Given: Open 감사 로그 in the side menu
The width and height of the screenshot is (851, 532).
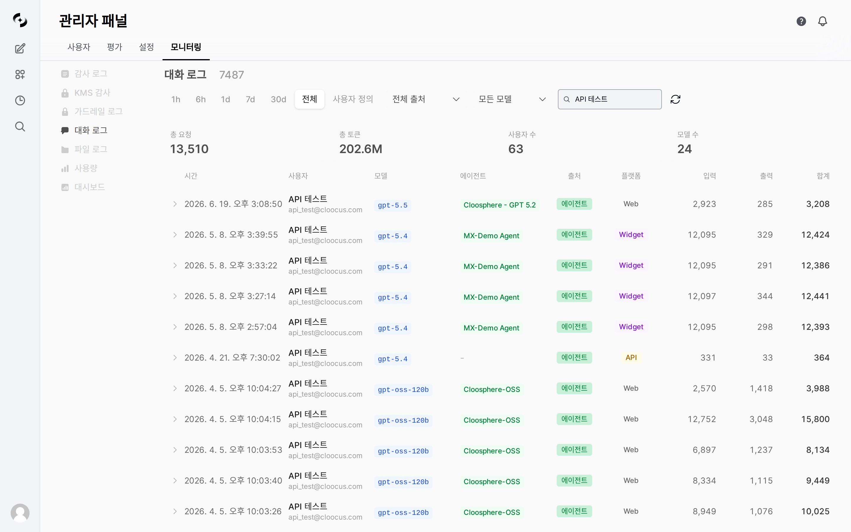Looking at the screenshot, I should (x=91, y=74).
